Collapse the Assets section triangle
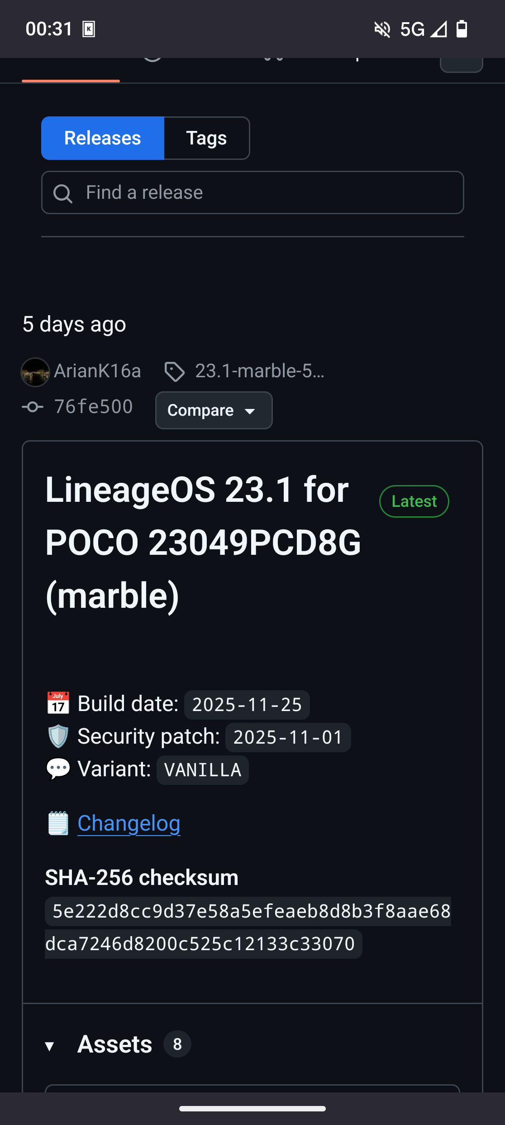This screenshot has width=505, height=1125. click(50, 1046)
